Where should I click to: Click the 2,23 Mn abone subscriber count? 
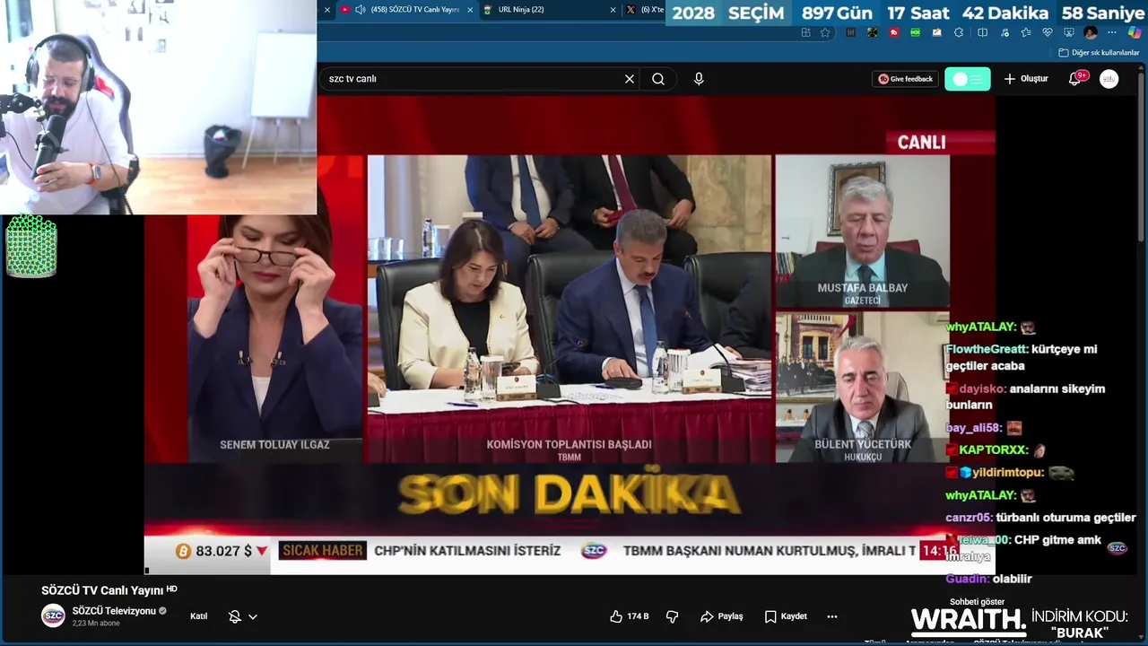[96, 624]
